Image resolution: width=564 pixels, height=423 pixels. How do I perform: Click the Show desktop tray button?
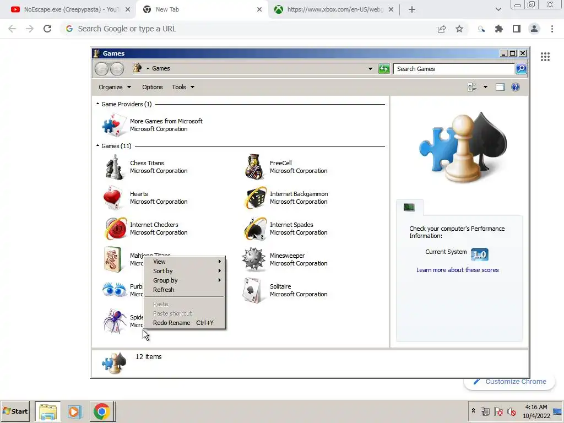557,411
